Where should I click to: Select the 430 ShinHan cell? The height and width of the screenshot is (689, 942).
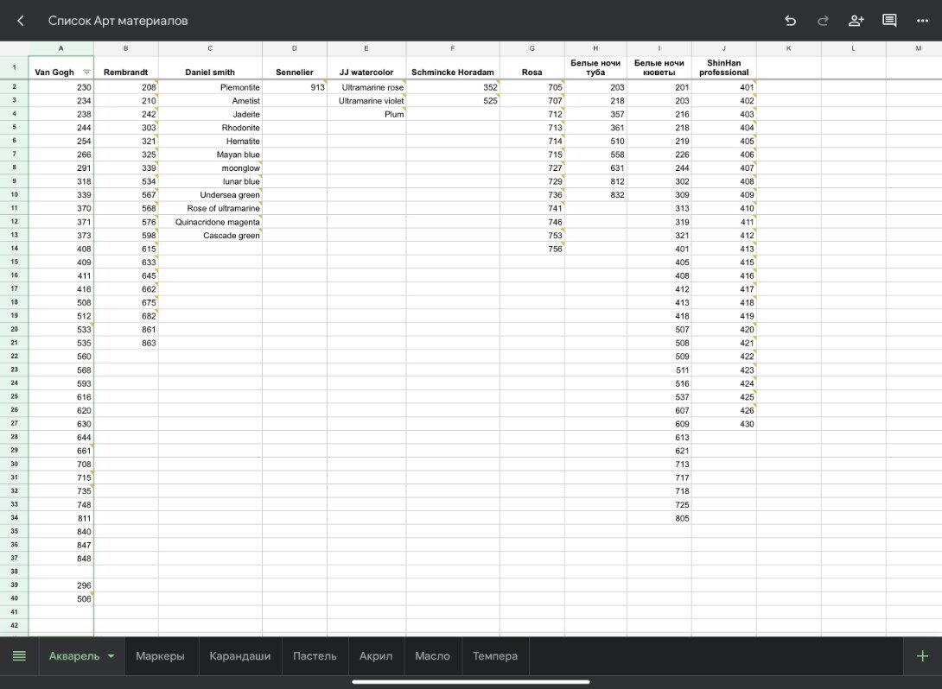724,424
